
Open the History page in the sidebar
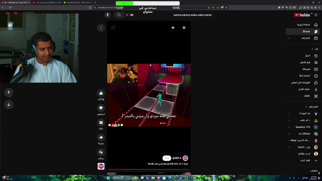pos(303,56)
